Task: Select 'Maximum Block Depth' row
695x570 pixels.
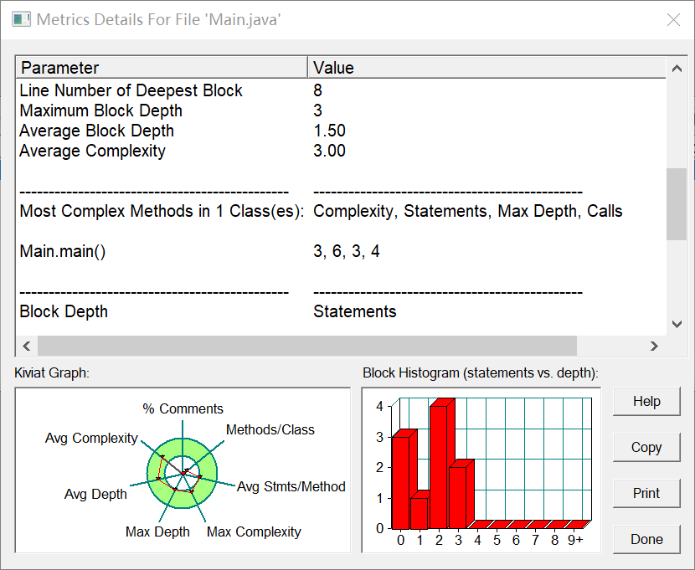Action: click(342, 110)
